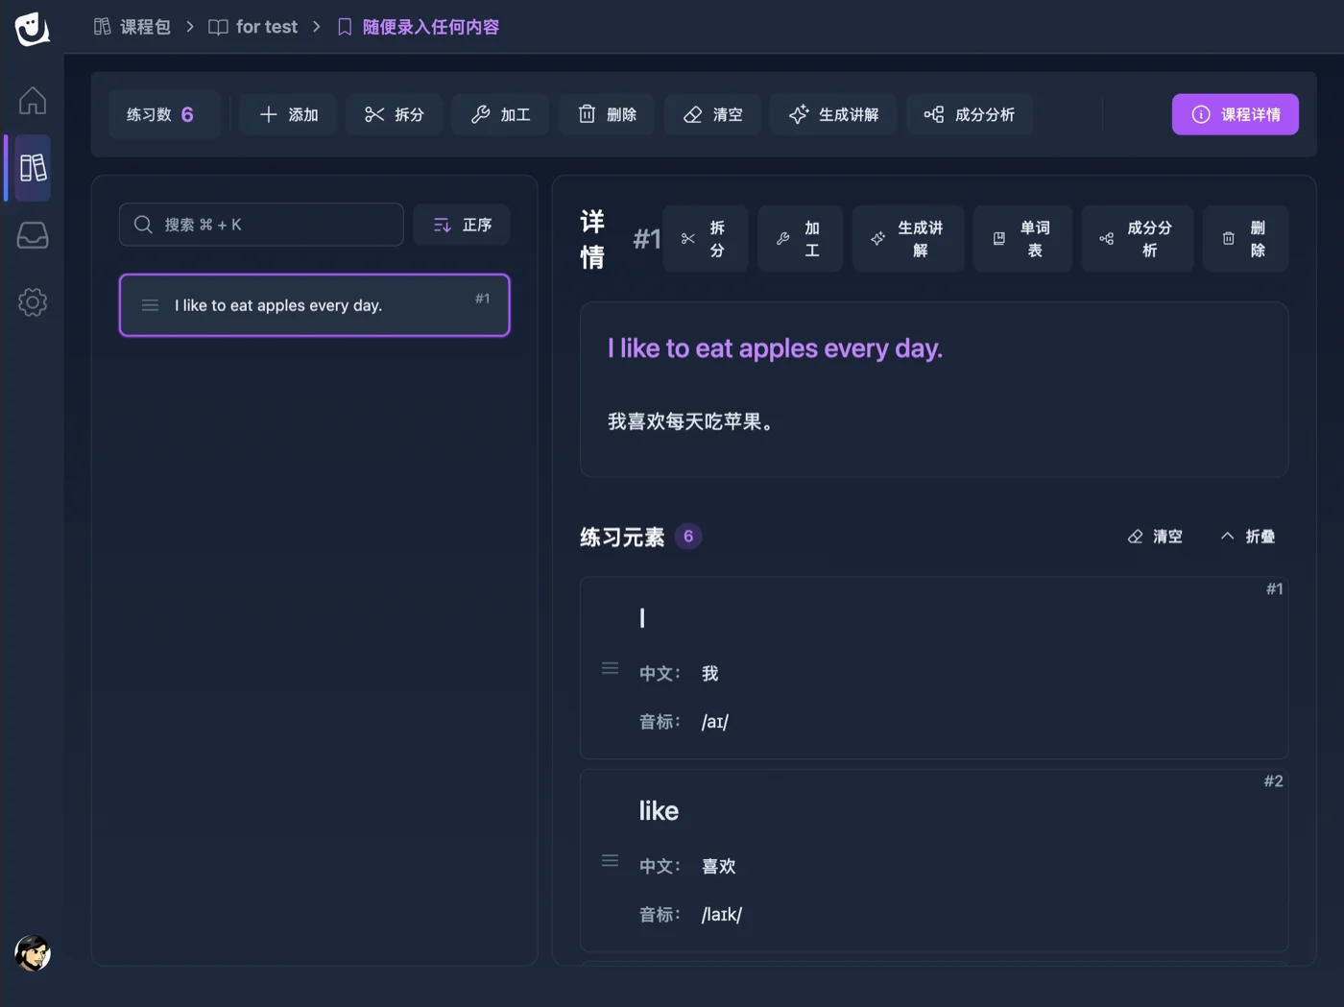Select the sentence 'I like to eat apples every day'
1344x1007 pixels.
pyautogui.click(x=314, y=305)
